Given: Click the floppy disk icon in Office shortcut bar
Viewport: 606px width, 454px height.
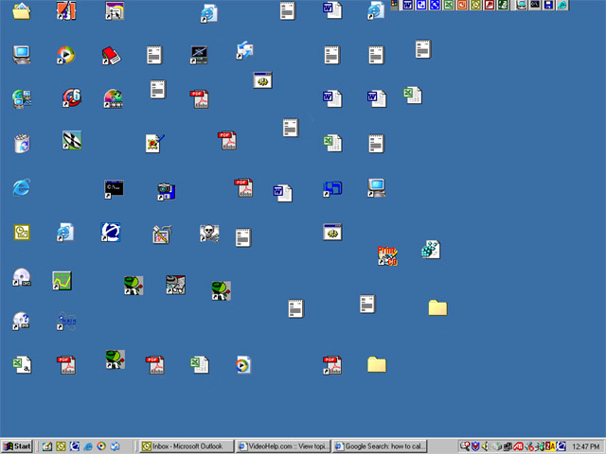Looking at the screenshot, I should [548, 5].
